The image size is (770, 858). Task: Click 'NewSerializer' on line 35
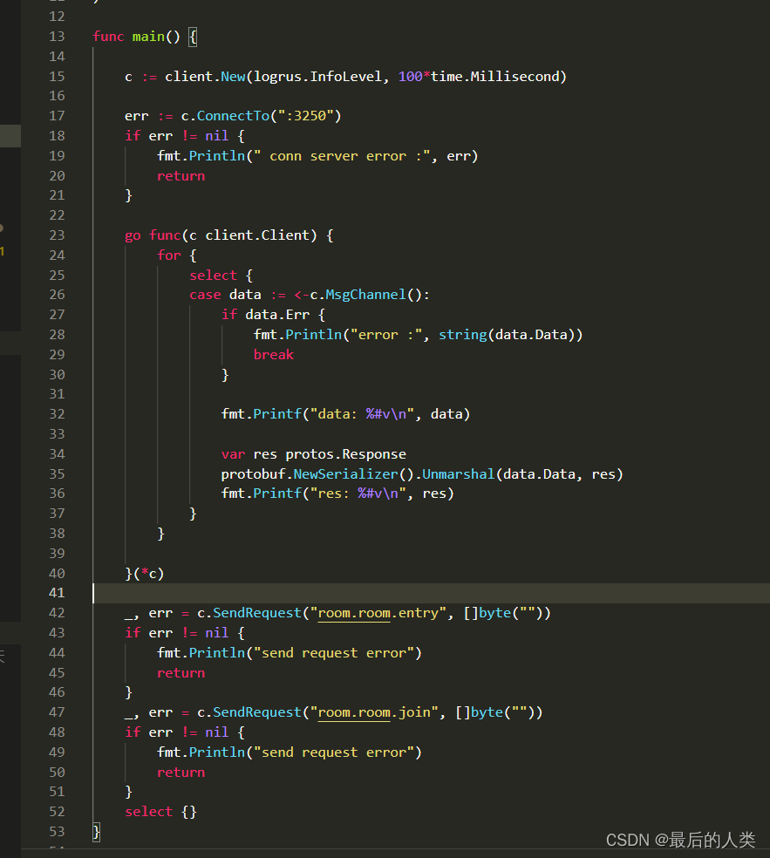point(346,473)
